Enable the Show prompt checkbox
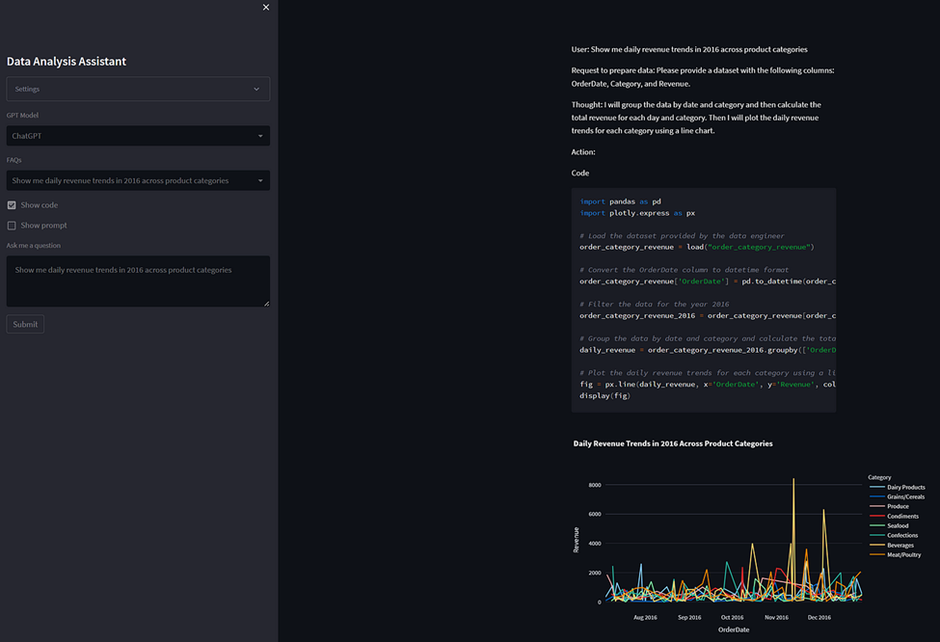 12,226
